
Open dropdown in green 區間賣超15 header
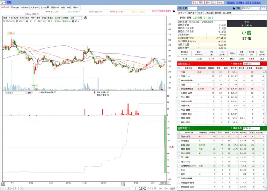[251, 128]
